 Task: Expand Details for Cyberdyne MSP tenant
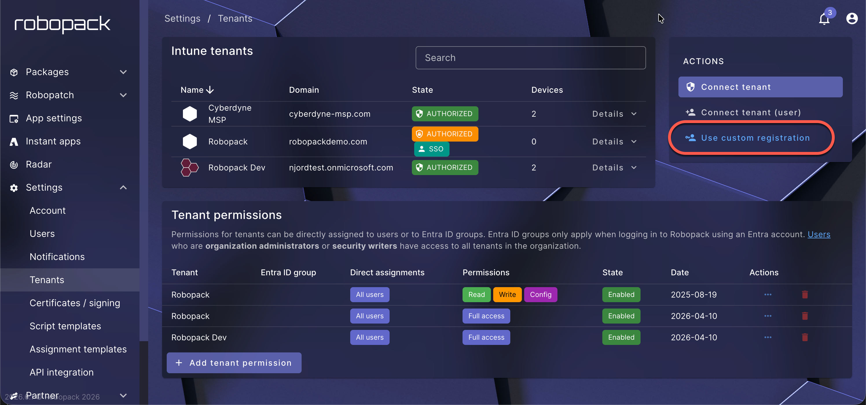(614, 114)
